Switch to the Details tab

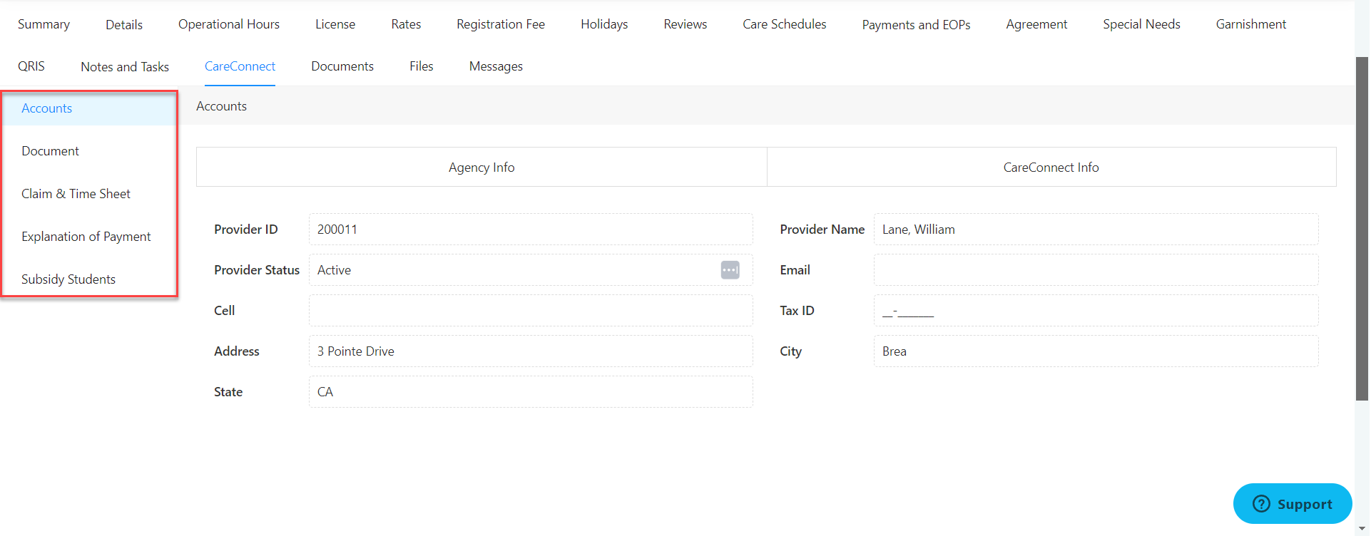pyautogui.click(x=124, y=24)
